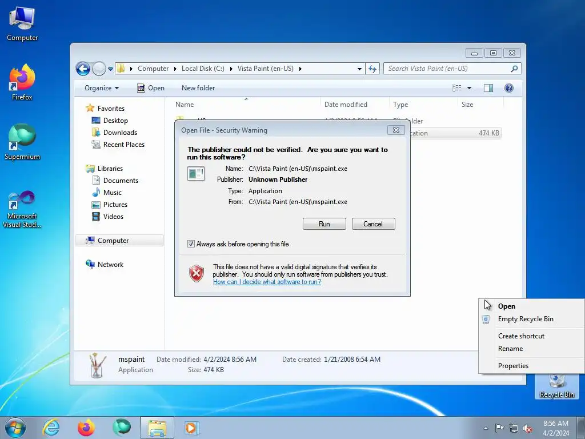Open 'How can I decide what software to run?' link
The height and width of the screenshot is (439, 585).
coord(267,282)
